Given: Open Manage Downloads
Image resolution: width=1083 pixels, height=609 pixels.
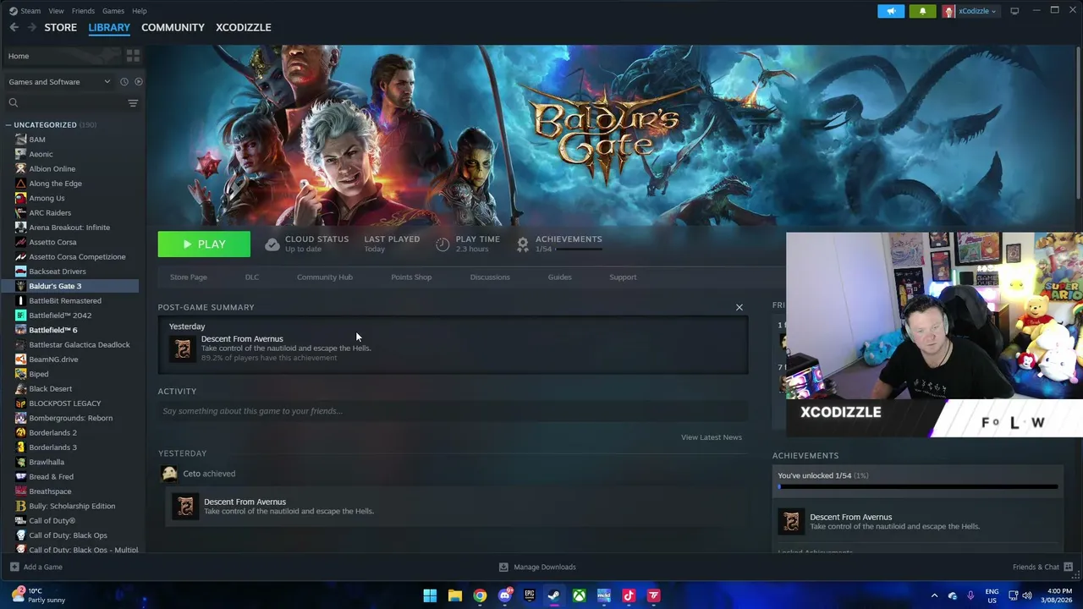Looking at the screenshot, I should (x=537, y=567).
